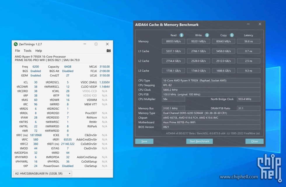Click the L2 Cache Read 2754.4 GB/s field

[173, 61]
